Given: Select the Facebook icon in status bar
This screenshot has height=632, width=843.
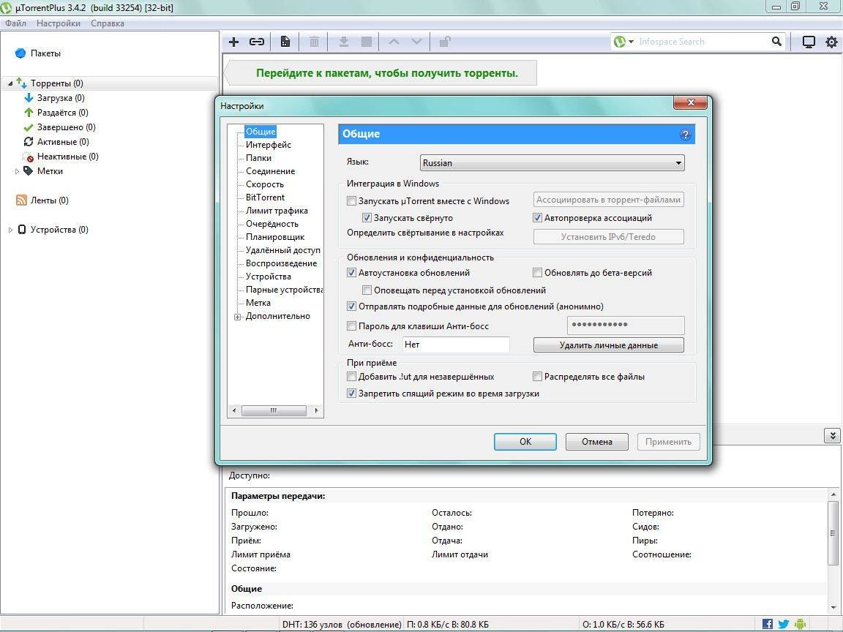Looking at the screenshot, I should coord(766,624).
